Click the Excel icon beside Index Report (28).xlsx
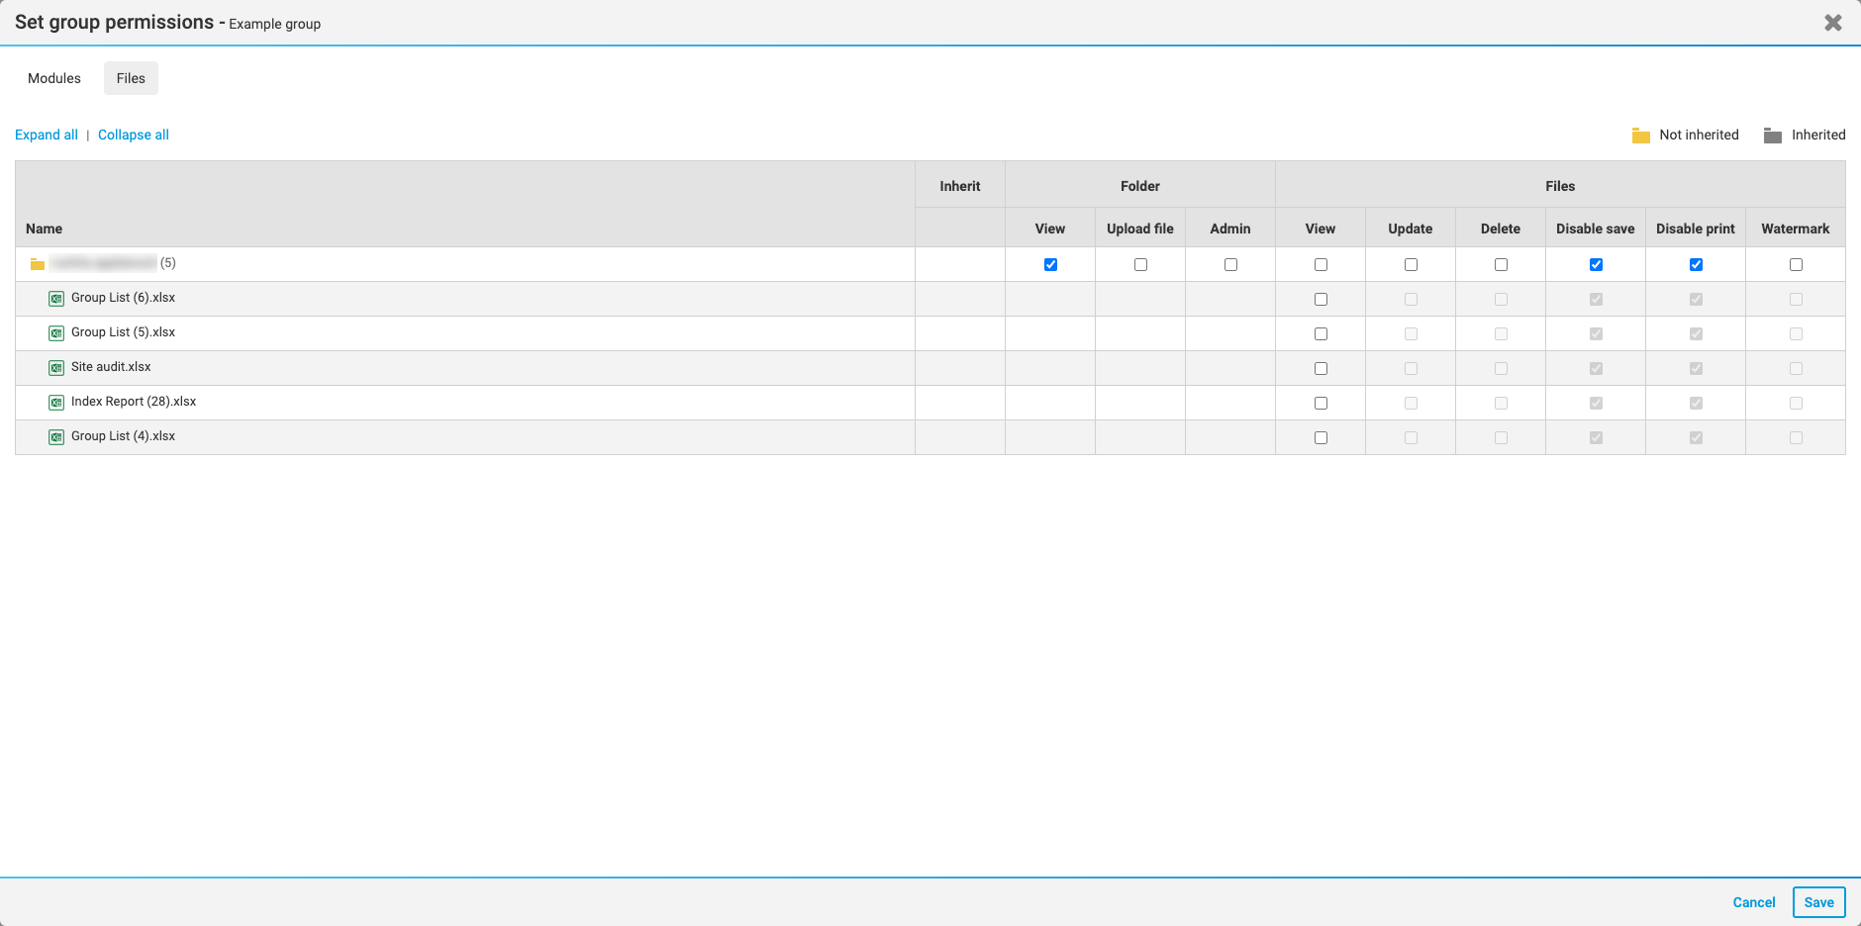 click(x=56, y=403)
